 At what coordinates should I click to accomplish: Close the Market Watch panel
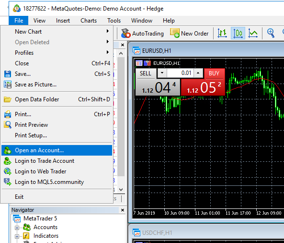coord(123,45)
